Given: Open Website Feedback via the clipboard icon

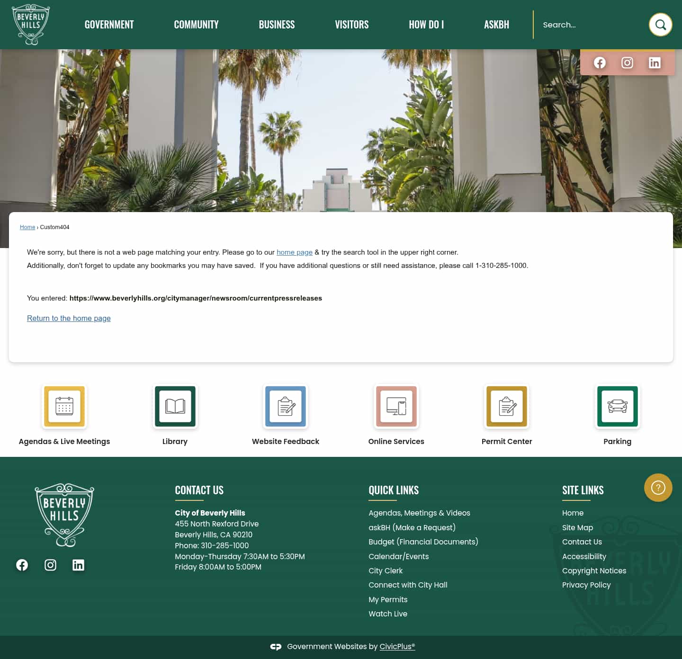Looking at the screenshot, I should point(286,406).
